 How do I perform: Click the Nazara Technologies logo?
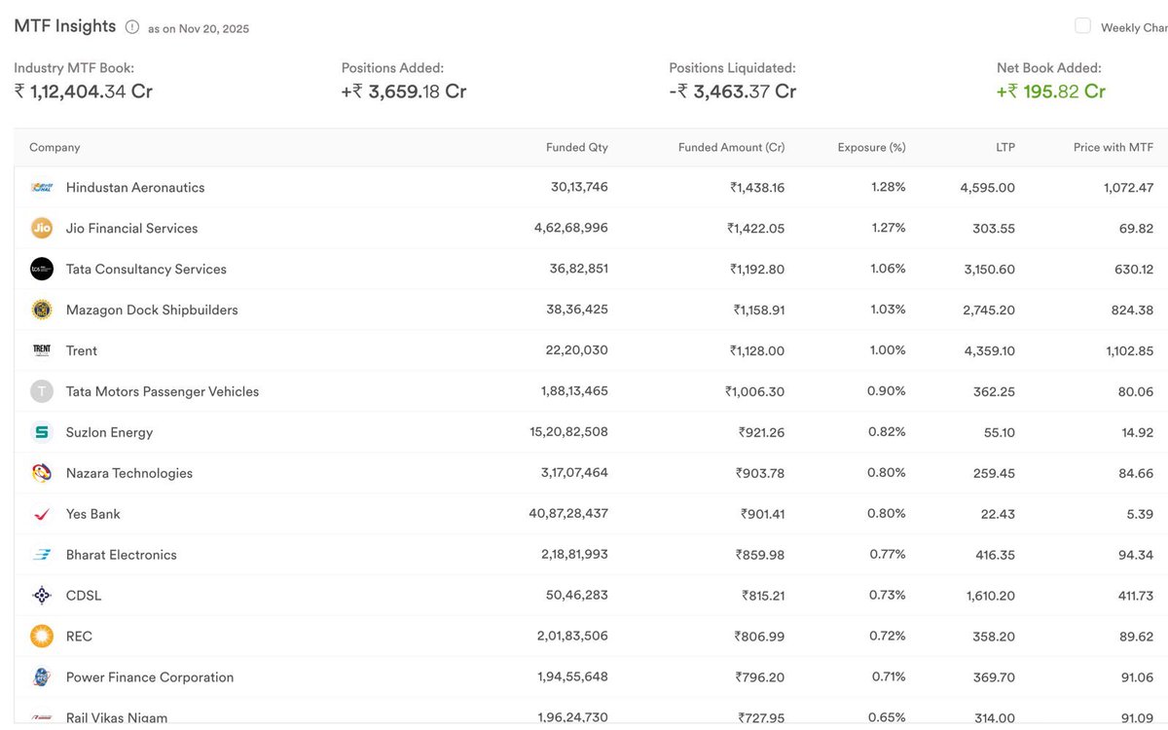tap(42, 473)
